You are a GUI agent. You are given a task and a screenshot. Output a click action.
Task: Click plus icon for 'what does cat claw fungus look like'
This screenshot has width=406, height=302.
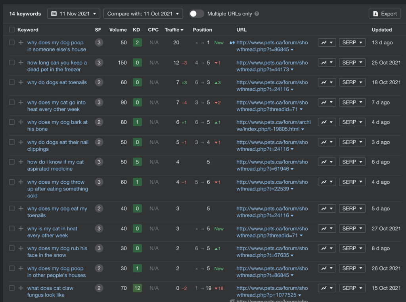click(21, 288)
